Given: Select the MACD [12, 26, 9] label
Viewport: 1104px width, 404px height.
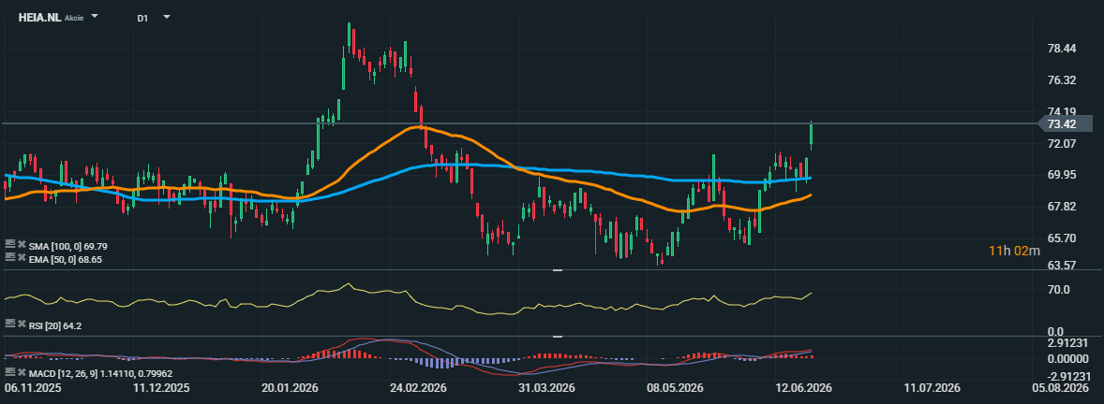Looking at the screenshot, I should click(100, 373).
